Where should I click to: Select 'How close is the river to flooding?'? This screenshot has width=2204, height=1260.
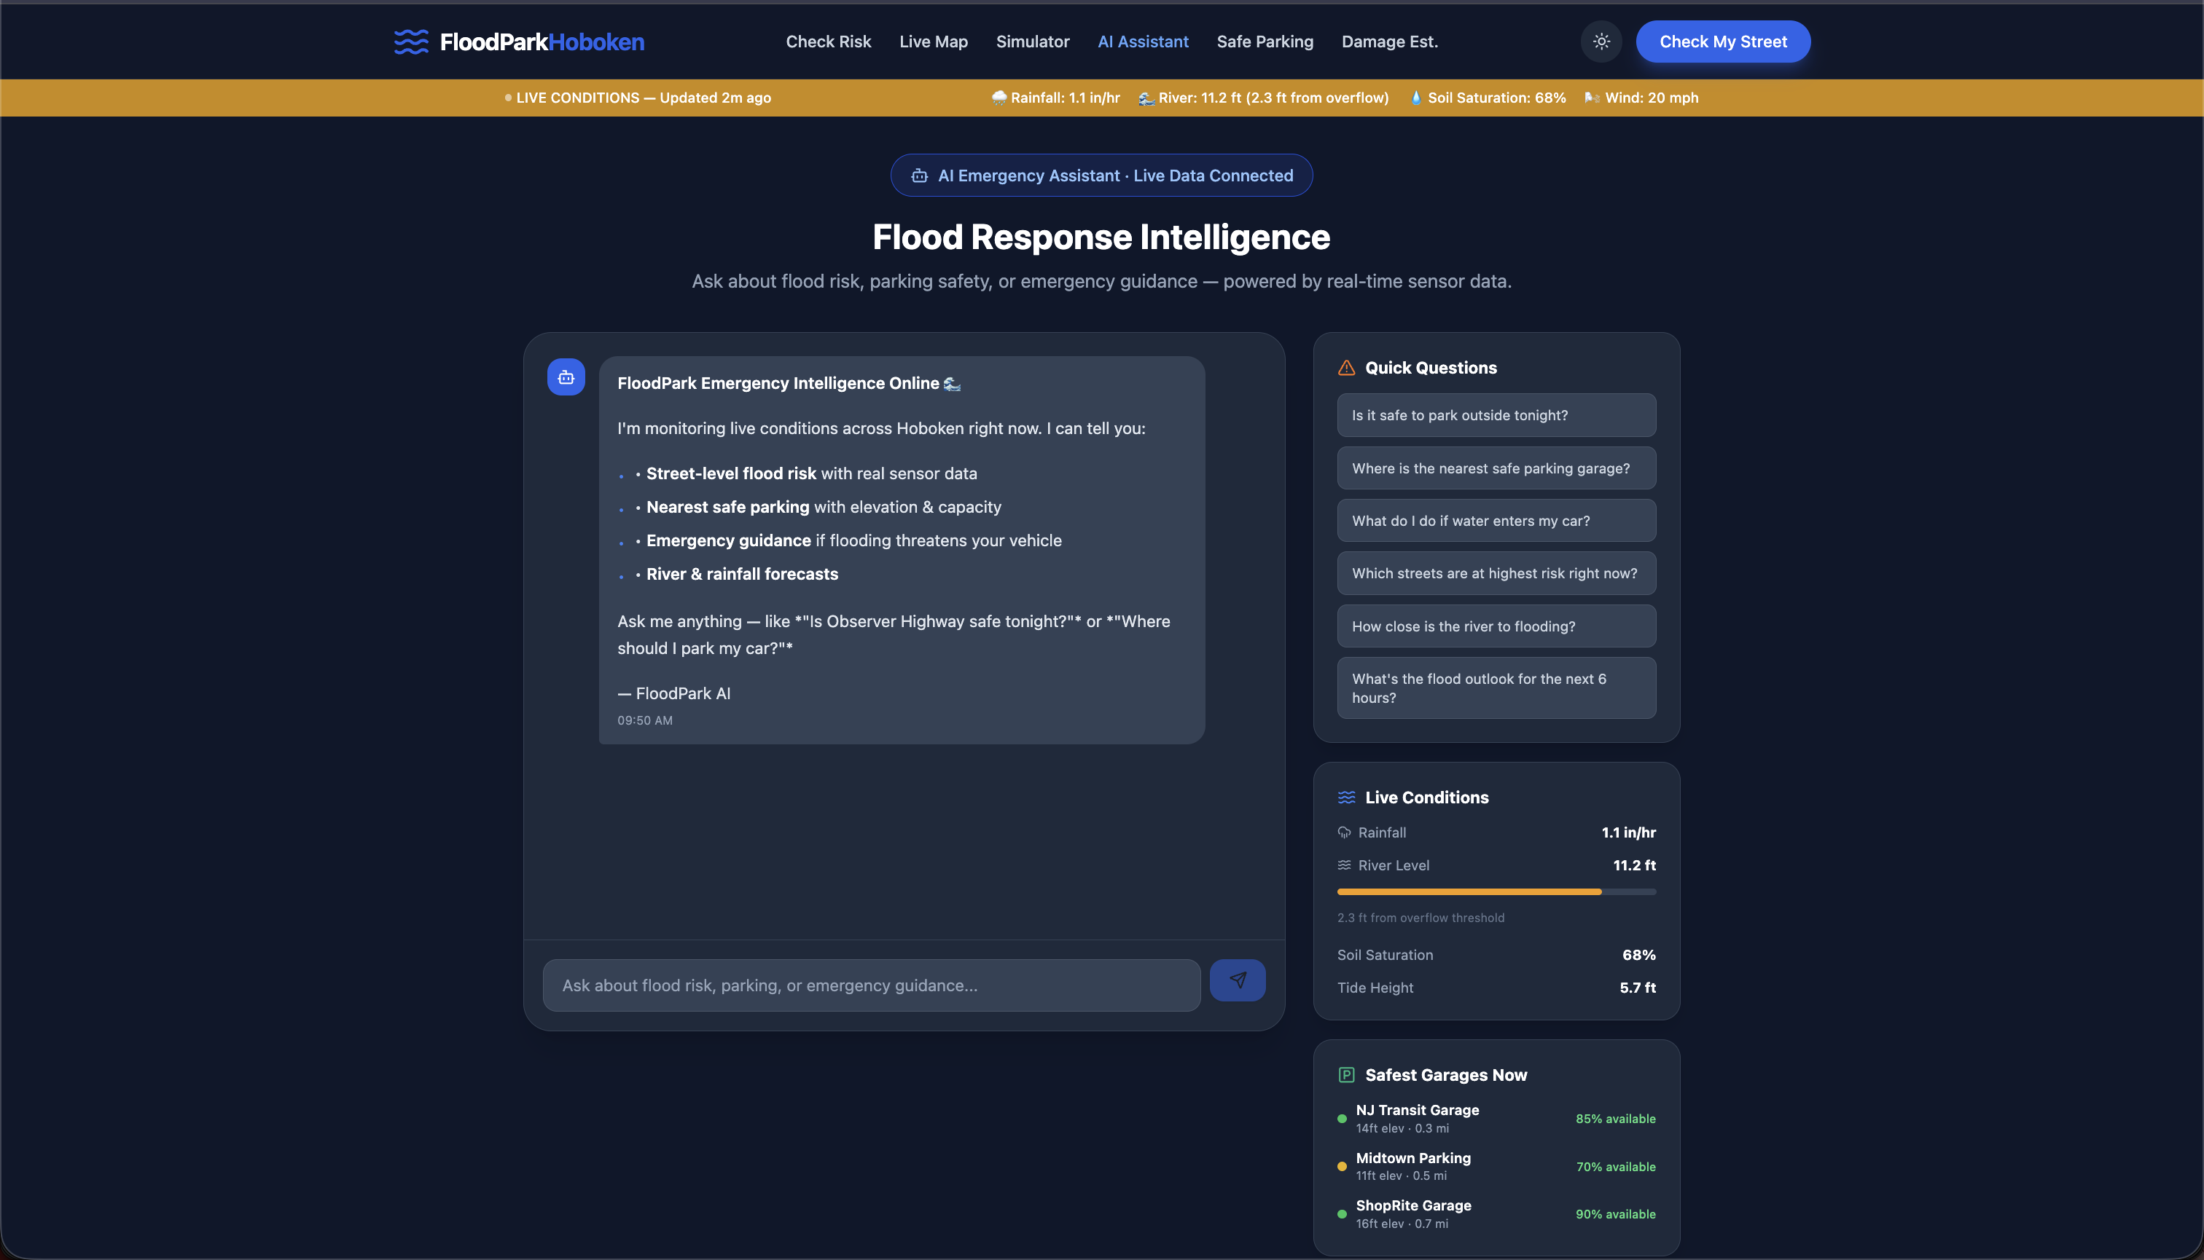point(1496,626)
